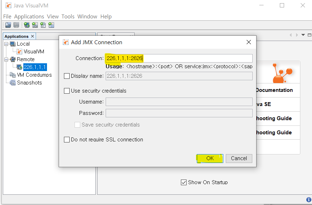
Task: Select the 226.1.1.1 remote host
Action: [35, 67]
